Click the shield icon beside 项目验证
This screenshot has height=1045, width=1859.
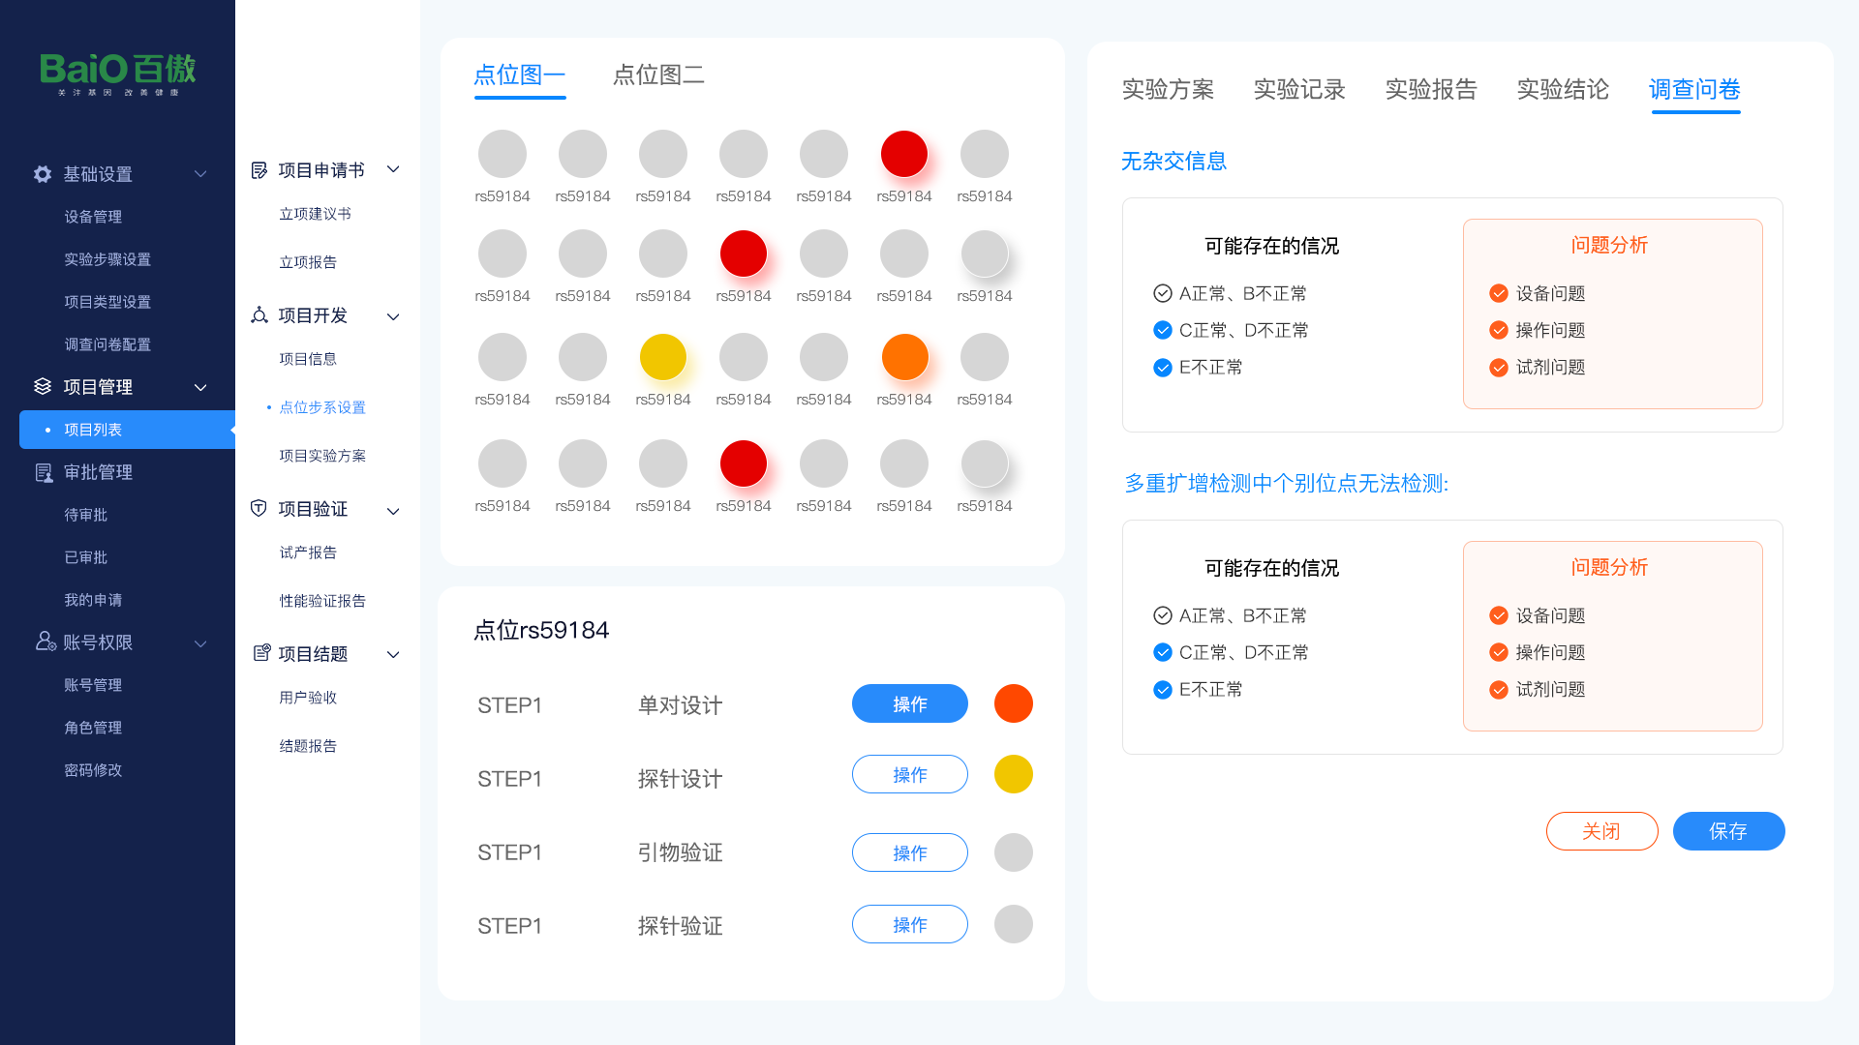click(259, 509)
